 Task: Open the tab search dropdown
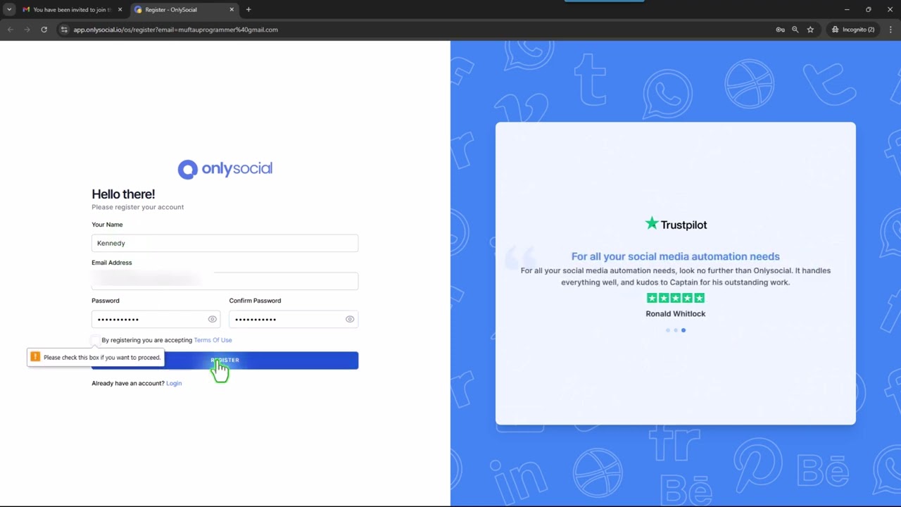click(9, 10)
